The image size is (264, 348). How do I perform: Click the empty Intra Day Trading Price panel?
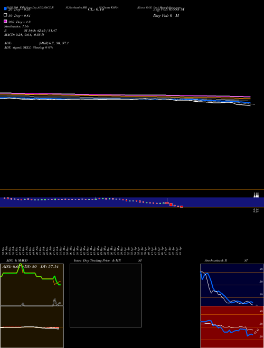(106, 295)
